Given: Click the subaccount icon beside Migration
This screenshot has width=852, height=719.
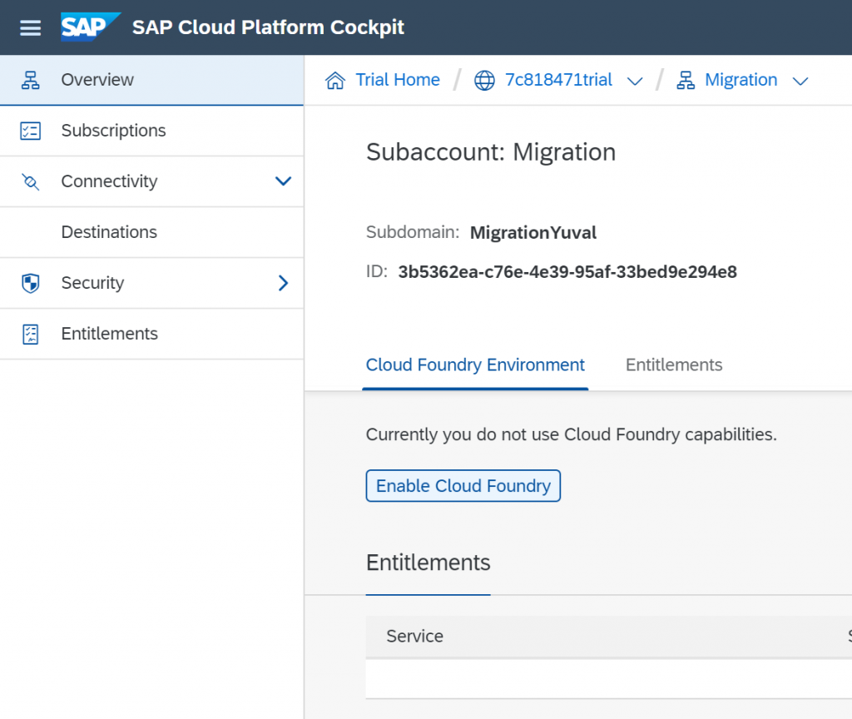Looking at the screenshot, I should [x=686, y=81].
